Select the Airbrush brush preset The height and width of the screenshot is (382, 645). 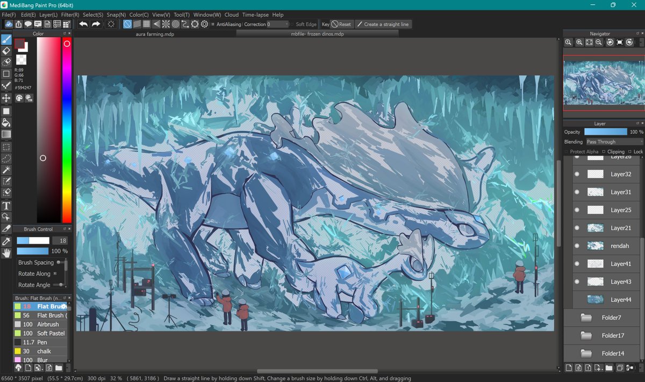(x=41, y=324)
